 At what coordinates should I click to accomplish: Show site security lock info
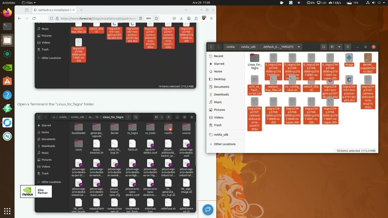[x=57, y=18]
